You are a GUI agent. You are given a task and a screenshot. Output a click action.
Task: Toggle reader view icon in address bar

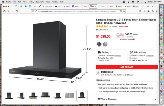pyautogui.click(x=121, y=11)
